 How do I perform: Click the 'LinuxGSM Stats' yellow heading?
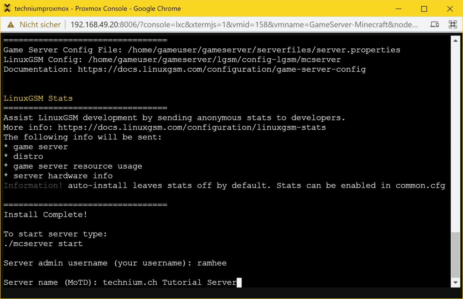pyautogui.click(x=38, y=98)
